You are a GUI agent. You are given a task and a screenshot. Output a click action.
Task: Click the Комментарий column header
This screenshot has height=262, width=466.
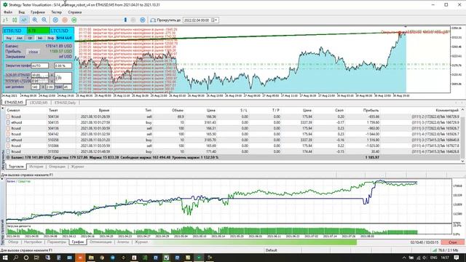tap(447, 110)
